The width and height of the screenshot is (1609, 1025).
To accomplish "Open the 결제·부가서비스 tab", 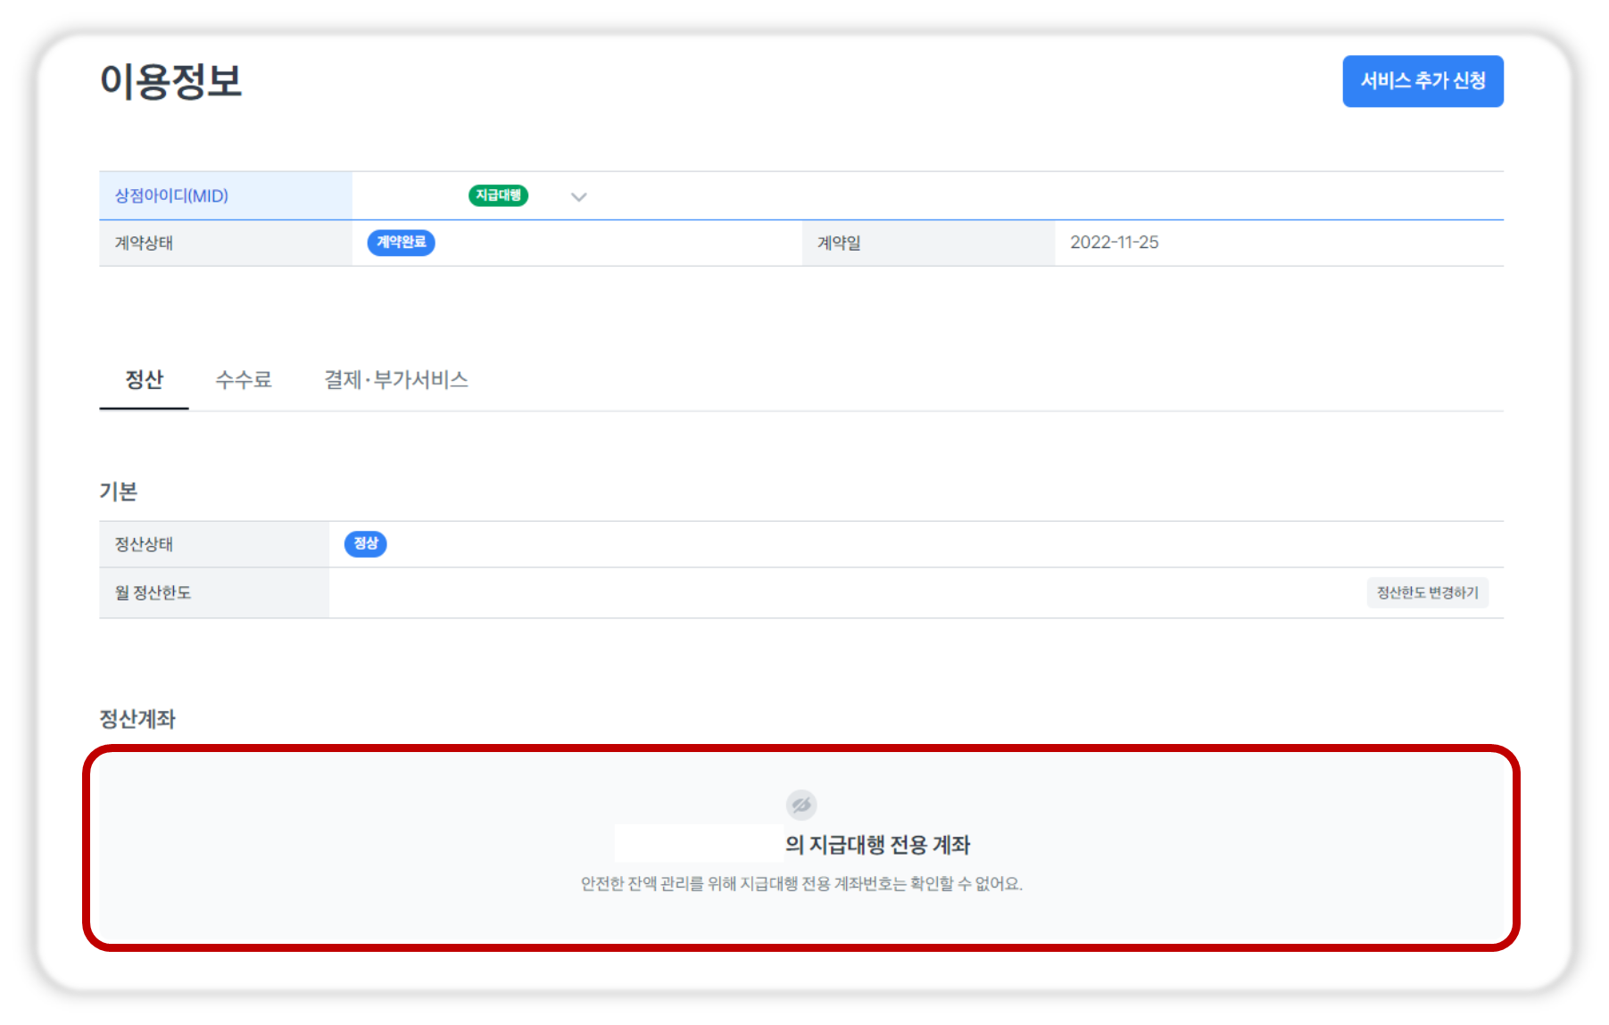I will point(395,380).
